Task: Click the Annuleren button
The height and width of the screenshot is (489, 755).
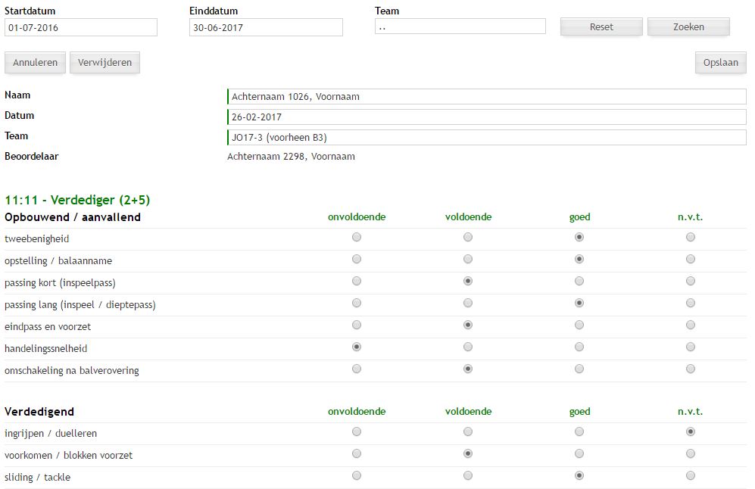Action: click(36, 63)
